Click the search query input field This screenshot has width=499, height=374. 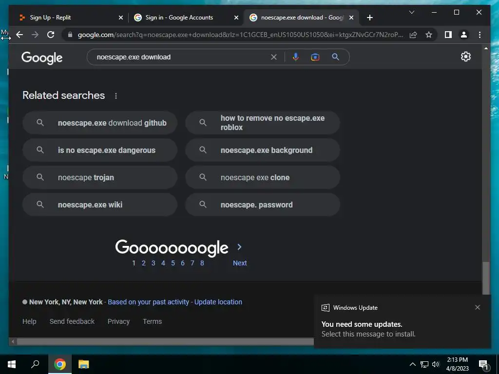[x=181, y=57]
